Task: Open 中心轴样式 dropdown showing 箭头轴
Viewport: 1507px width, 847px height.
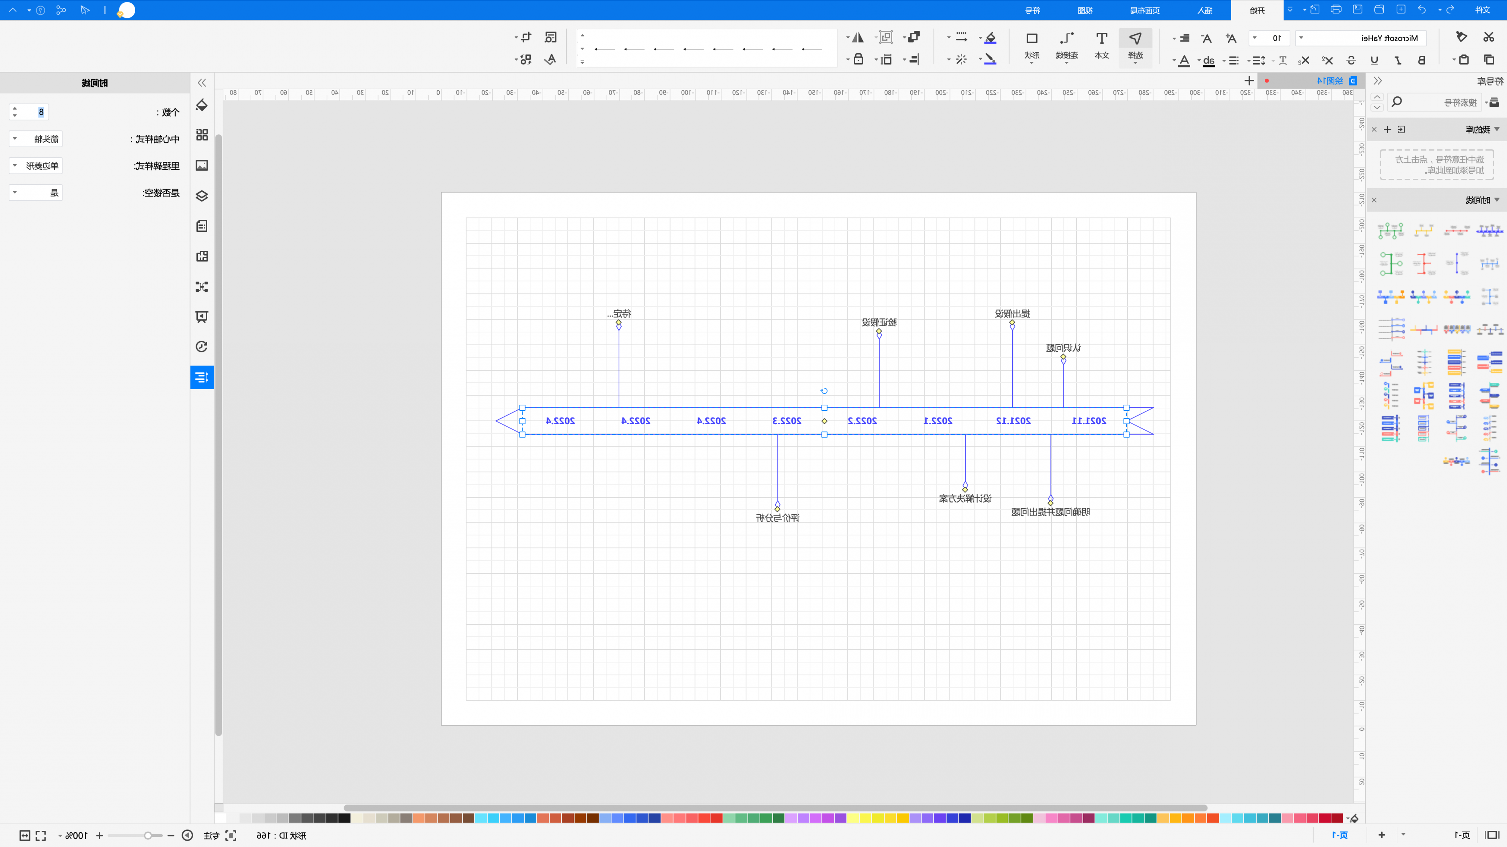Action: click(x=36, y=139)
